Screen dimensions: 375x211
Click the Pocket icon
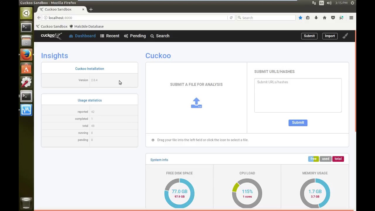click(x=333, y=18)
